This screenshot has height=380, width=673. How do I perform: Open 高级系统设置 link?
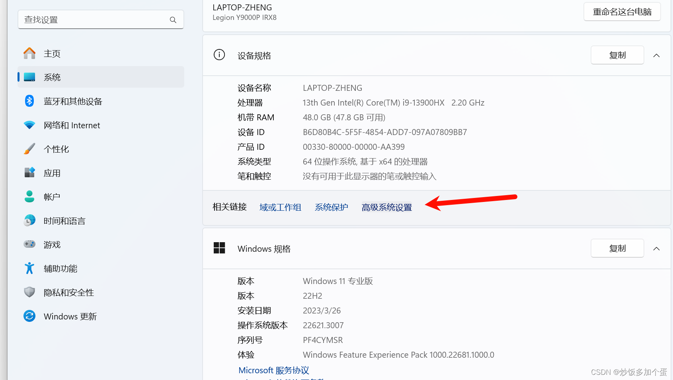point(387,208)
